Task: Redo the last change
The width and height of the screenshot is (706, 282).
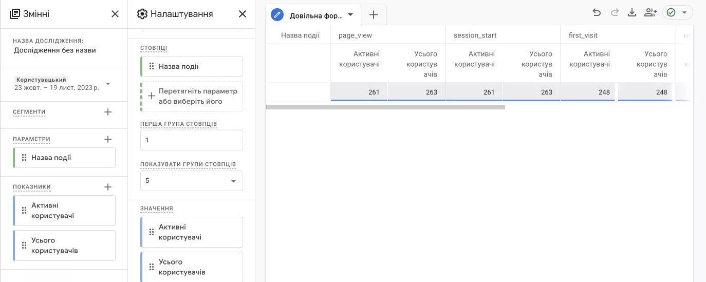Action: pos(615,13)
